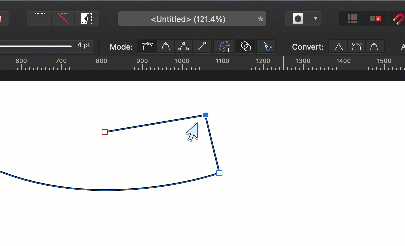Click the Convert: label
The height and width of the screenshot is (246, 405).
pyautogui.click(x=308, y=47)
